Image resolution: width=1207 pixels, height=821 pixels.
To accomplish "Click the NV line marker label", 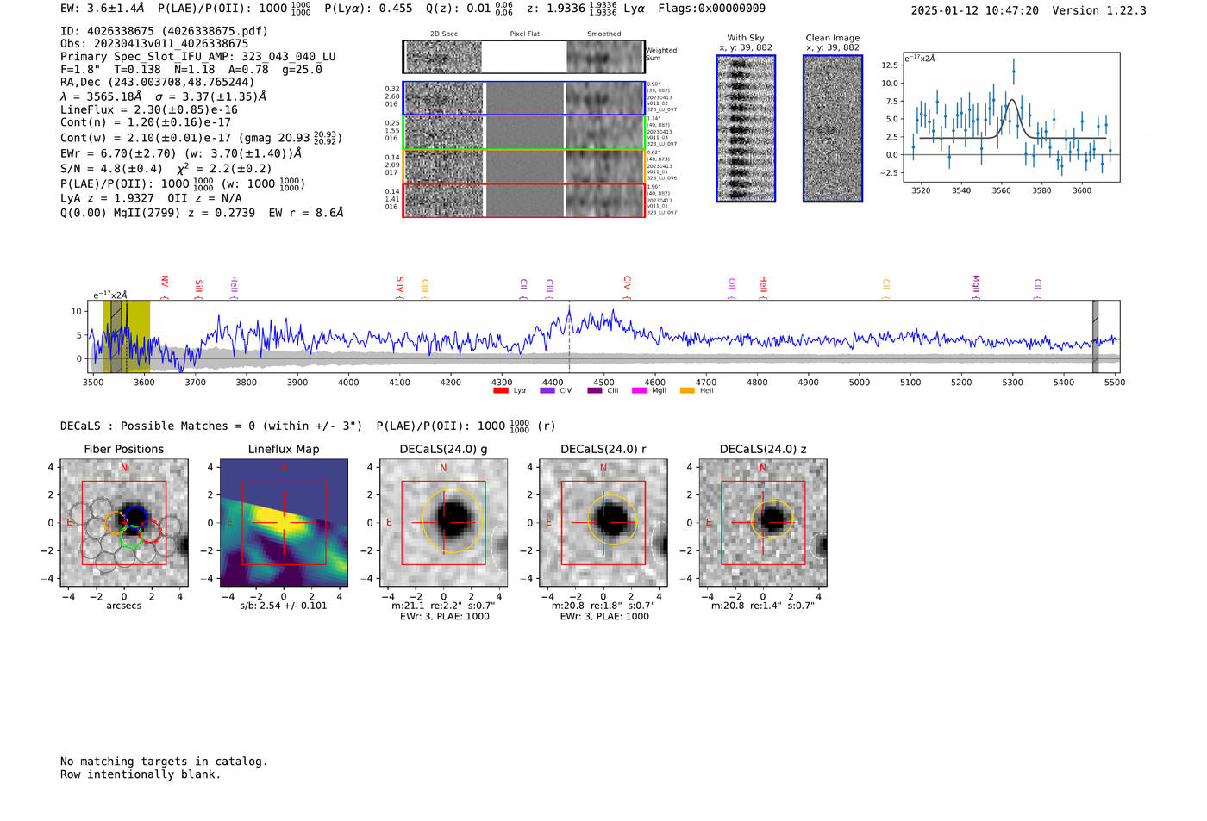I will click(165, 282).
